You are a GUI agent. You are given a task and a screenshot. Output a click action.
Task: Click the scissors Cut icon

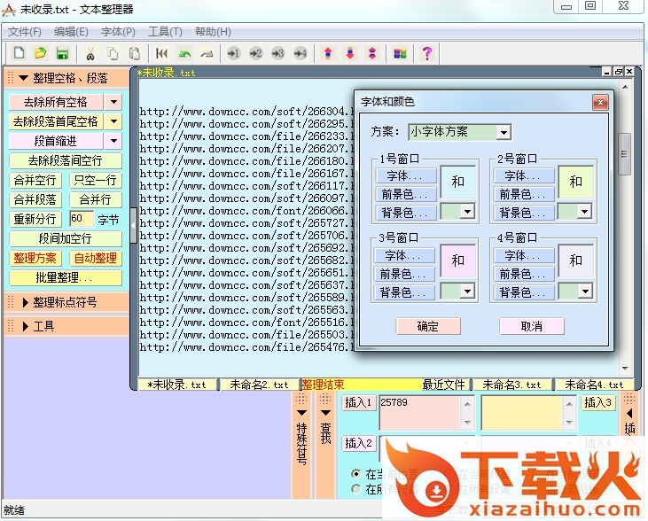coord(90,54)
